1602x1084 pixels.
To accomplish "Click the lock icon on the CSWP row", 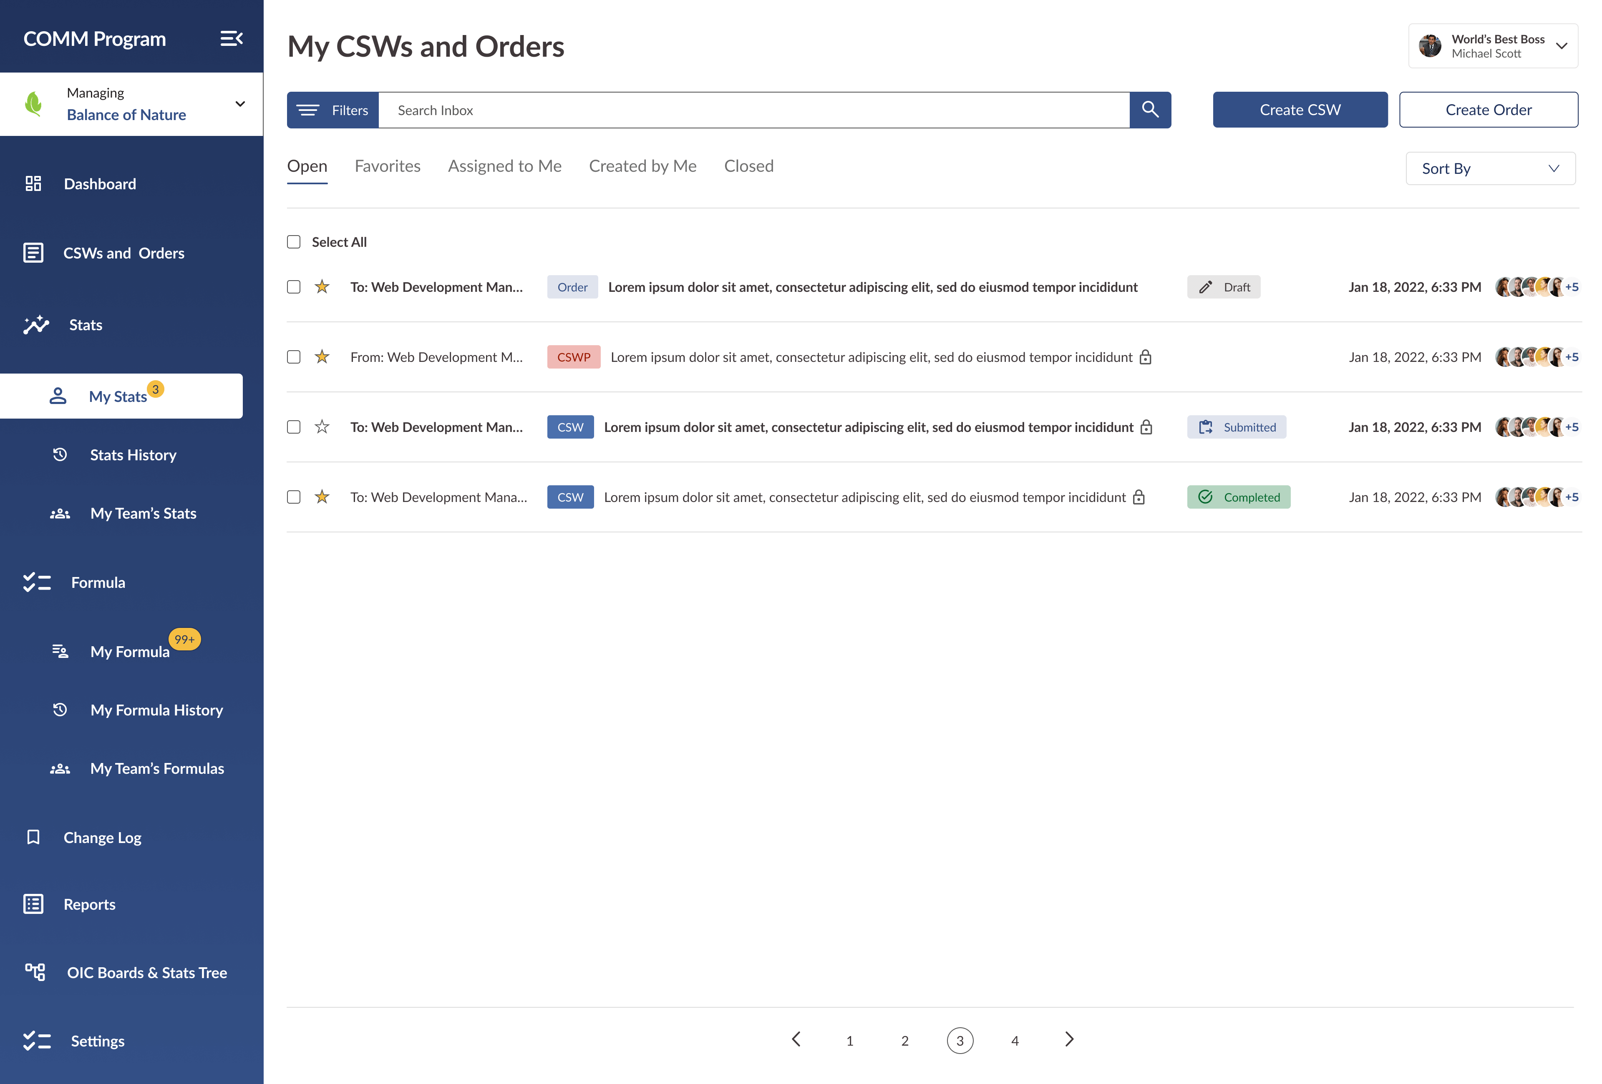I will 1146,357.
